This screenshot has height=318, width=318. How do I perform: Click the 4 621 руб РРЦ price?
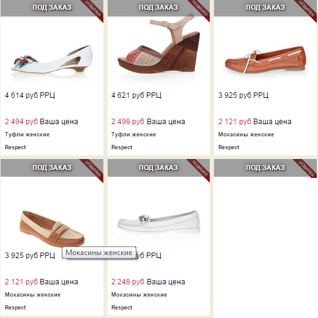pyautogui.click(x=136, y=95)
